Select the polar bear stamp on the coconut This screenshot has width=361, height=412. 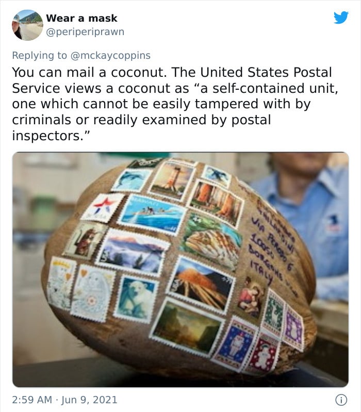136,299
